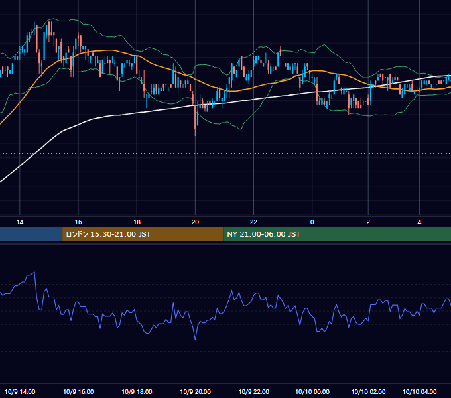Viewport: 451px width, 398px height.
Task: Click the oscillator peak before 10/9 15:00
Action: coord(34,272)
